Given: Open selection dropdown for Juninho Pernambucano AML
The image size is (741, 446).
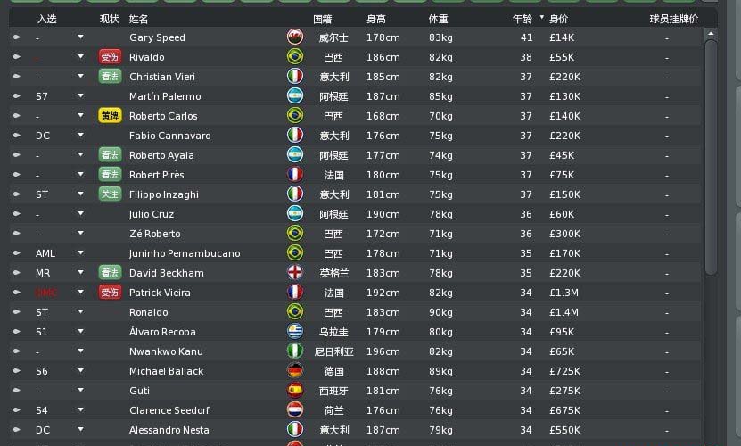Looking at the screenshot, I should point(80,252).
